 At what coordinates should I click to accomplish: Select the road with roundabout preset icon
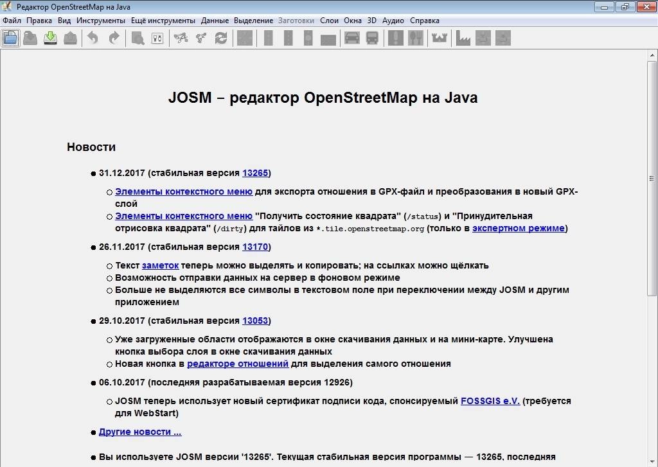308,38
